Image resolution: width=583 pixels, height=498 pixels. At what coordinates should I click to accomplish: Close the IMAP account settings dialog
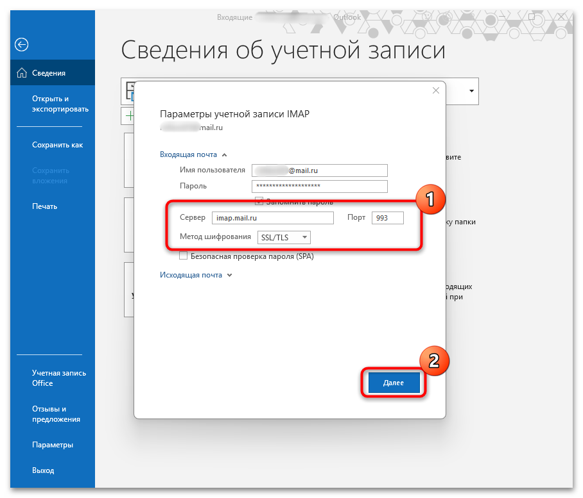point(436,90)
